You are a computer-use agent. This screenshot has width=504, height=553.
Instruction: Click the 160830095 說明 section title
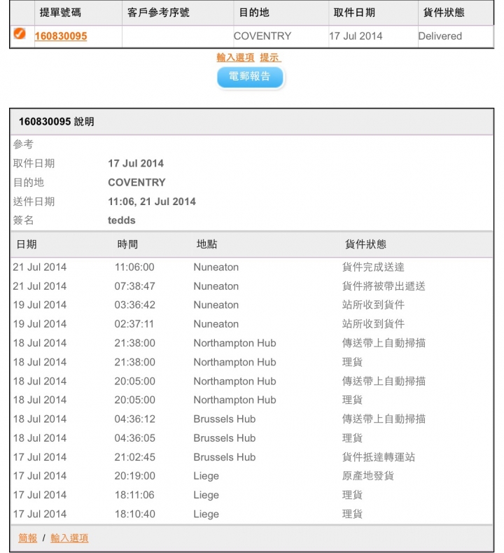point(57,122)
